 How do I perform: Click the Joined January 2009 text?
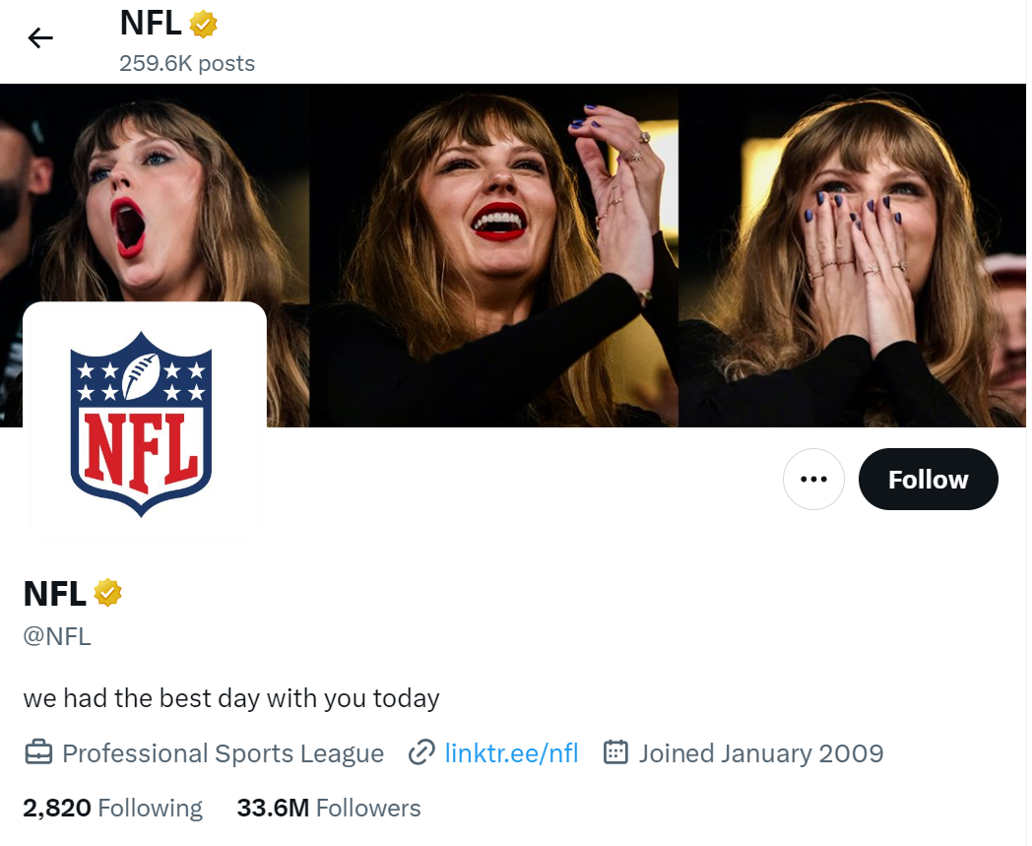760,753
